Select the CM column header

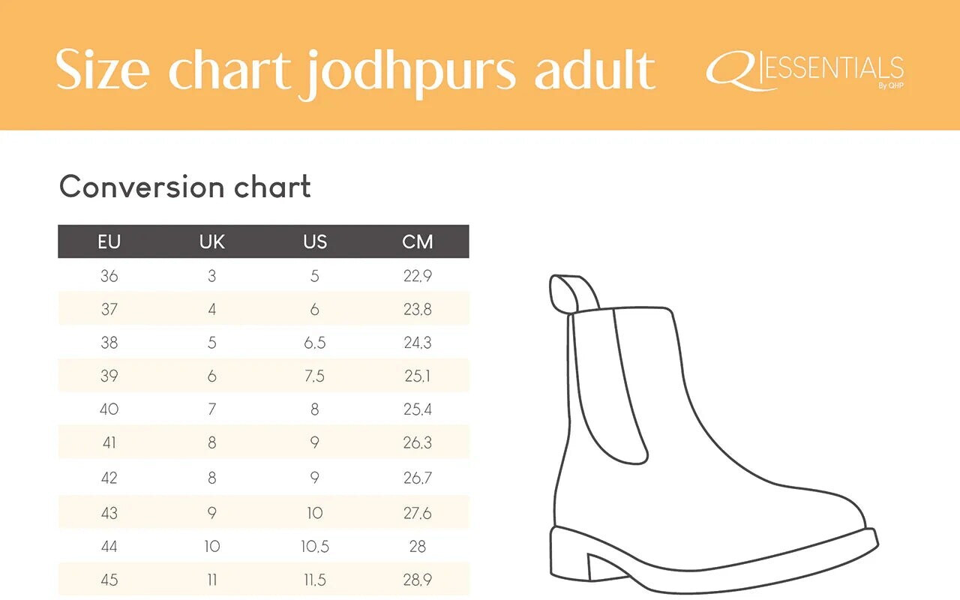(x=418, y=241)
